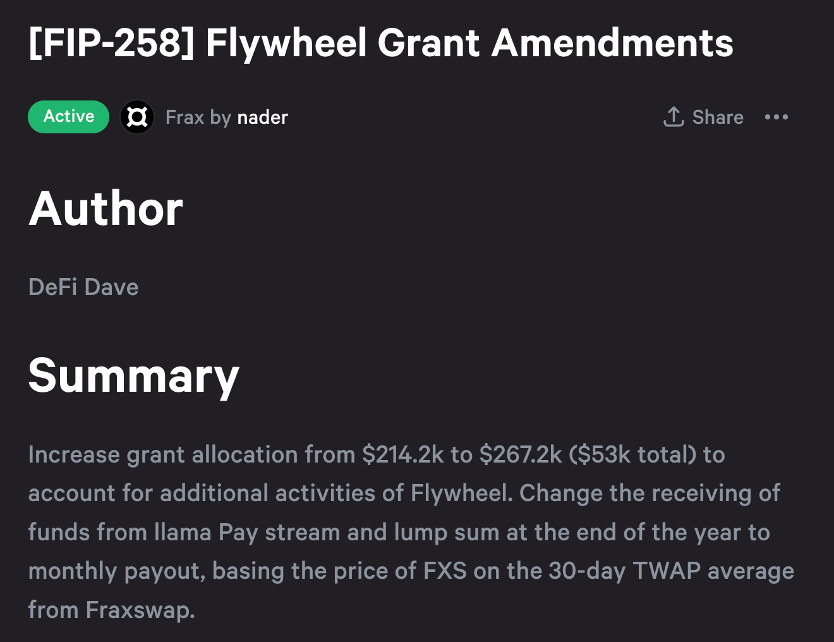Open the three-dot more options menu
Screen dimensions: 834x642
tap(776, 117)
